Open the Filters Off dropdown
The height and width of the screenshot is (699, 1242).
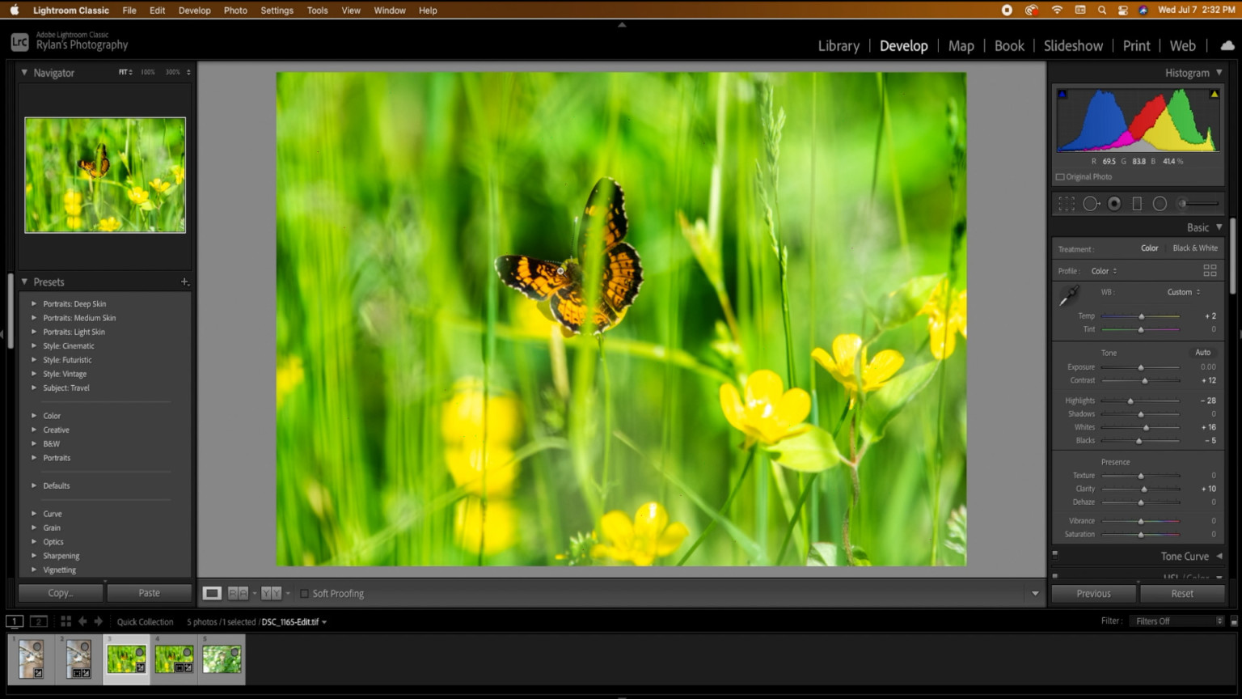(1179, 621)
